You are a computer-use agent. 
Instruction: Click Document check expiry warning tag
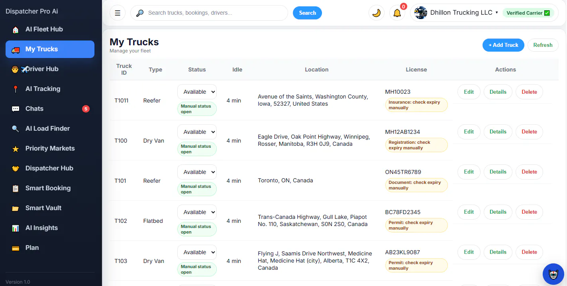pyautogui.click(x=416, y=185)
